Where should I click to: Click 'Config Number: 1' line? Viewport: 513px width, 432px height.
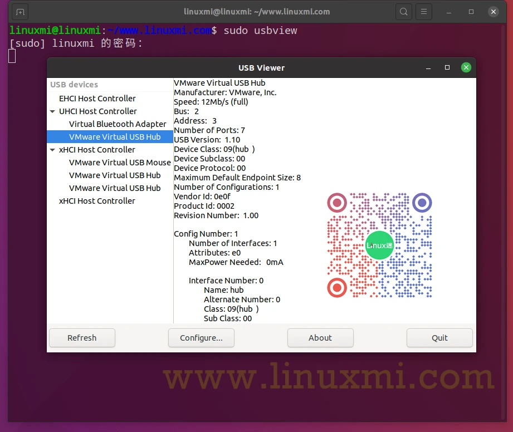pyautogui.click(x=206, y=234)
